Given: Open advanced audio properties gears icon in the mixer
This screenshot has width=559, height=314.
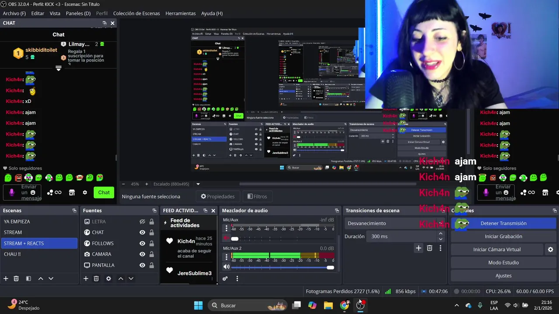Looking at the screenshot, I should tap(225, 278).
